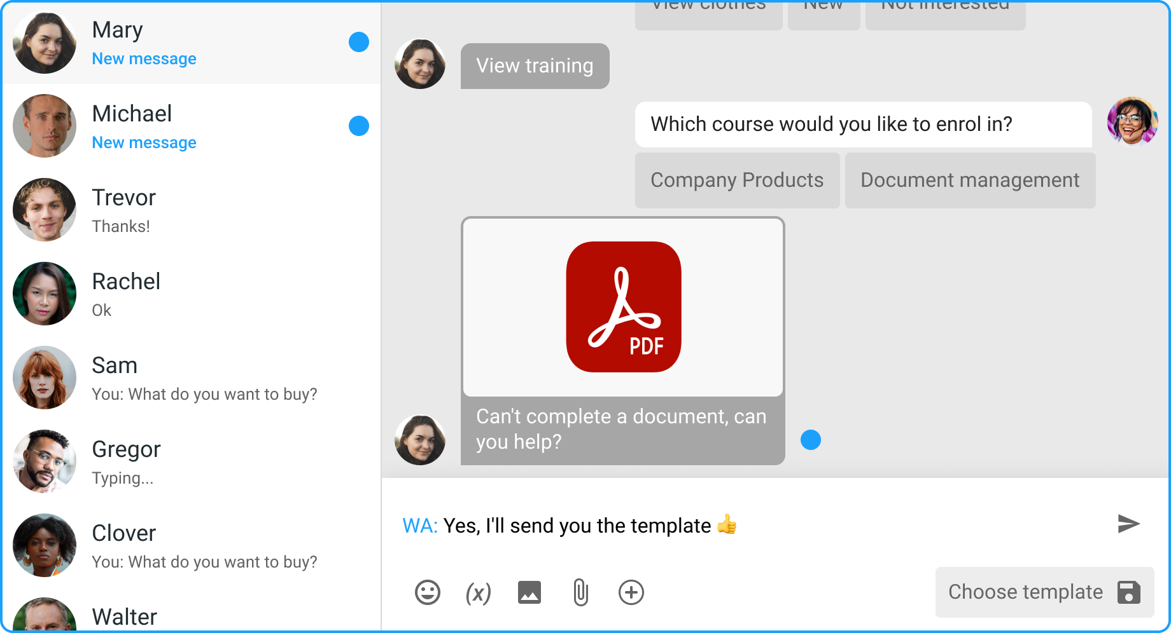Click the send message arrow icon
The width and height of the screenshot is (1171, 633).
pyautogui.click(x=1128, y=524)
